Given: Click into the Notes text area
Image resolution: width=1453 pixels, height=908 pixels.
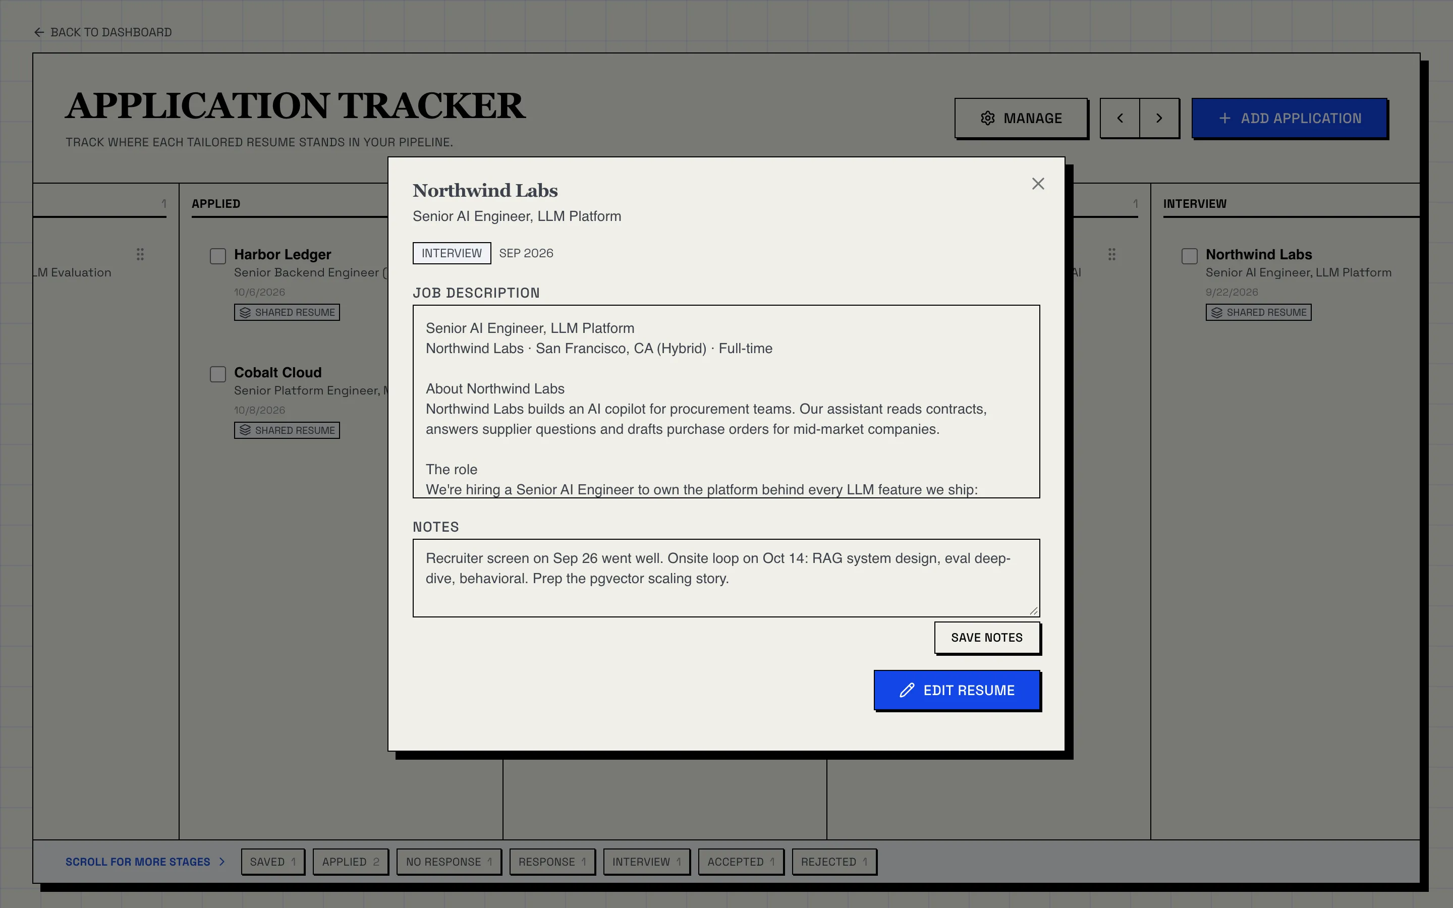Looking at the screenshot, I should point(726,578).
